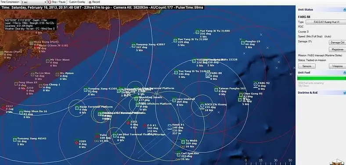Open the FACG 61 Kuang Hua VI type button
This screenshot has width=346, height=165.
click(x=326, y=22)
